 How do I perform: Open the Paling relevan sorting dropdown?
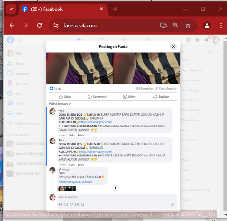(x=60, y=104)
